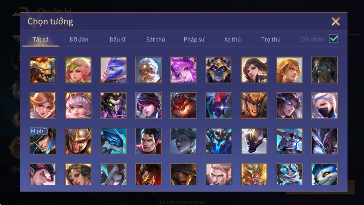Show the 'Pháp sư' heroes tab

194,39
